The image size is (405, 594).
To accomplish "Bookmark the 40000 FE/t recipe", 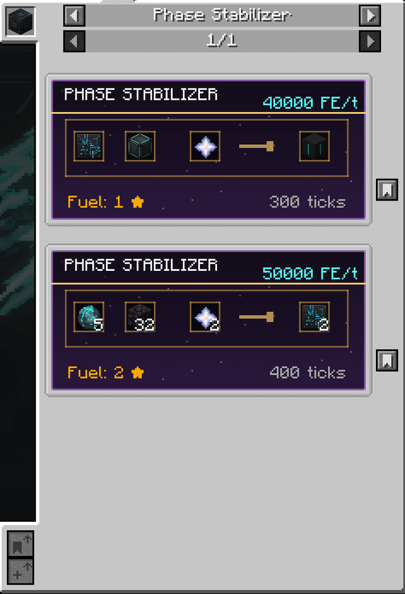I will click(x=386, y=189).
